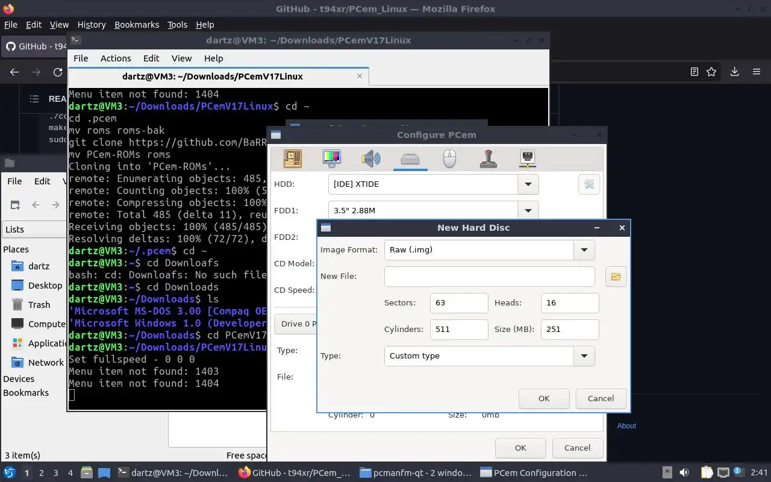Open the Lists dropdown in file manager
Viewport: 771px width, 482px height.
click(x=34, y=230)
